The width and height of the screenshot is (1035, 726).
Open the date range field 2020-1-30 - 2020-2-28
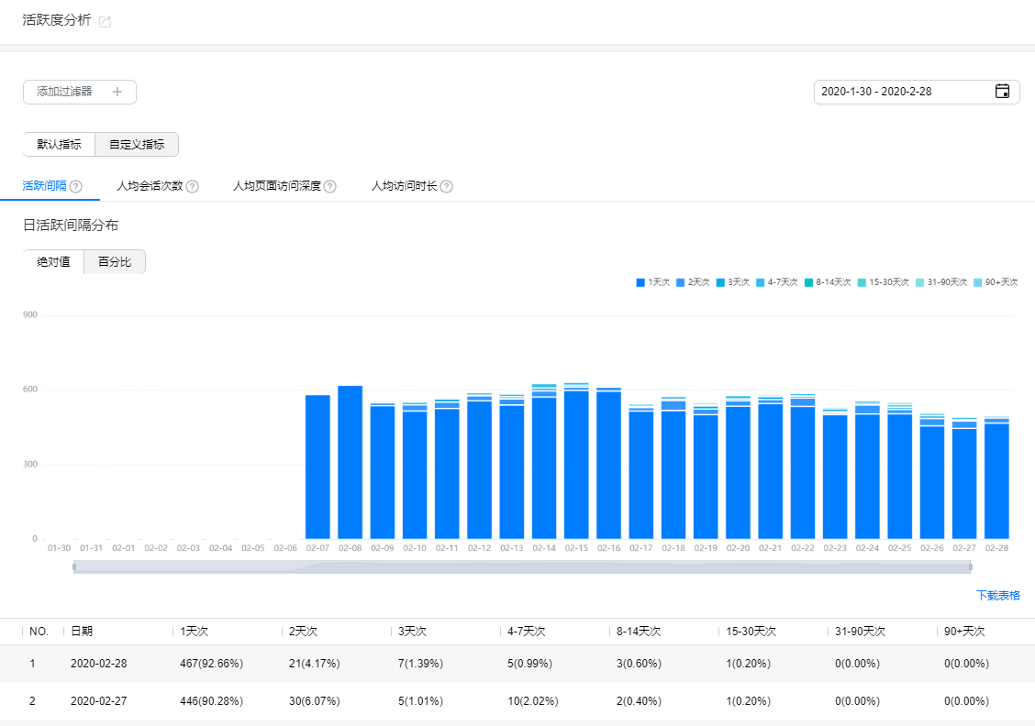(917, 92)
